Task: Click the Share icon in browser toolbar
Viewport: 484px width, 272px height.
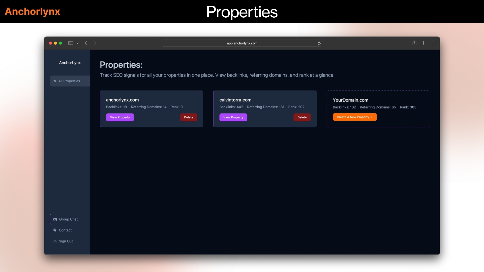Action: point(414,43)
